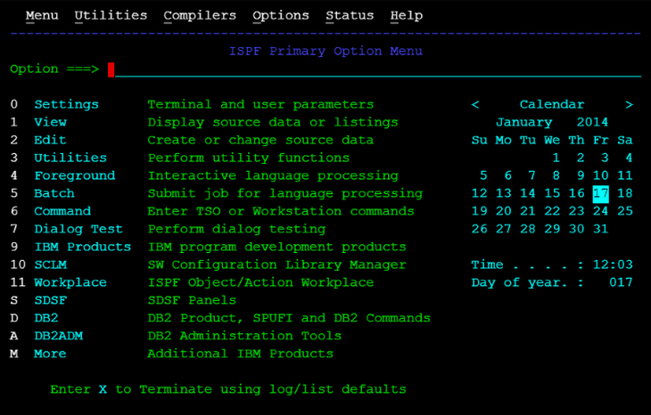Select option M More

tap(50, 354)
